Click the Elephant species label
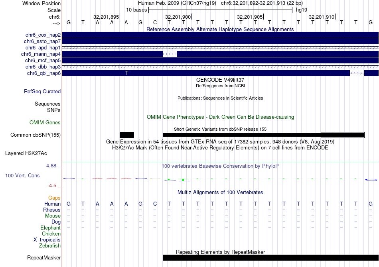Viewport: 379px width, 267px height. 51,228
